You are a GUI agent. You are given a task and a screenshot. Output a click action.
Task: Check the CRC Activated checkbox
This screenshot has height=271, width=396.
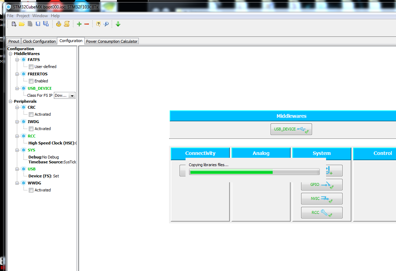[31, 114]
